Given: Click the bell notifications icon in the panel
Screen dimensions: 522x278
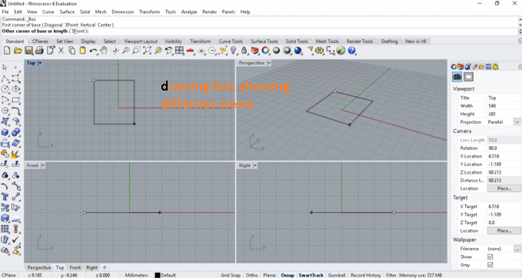Looking at the screenshot, I should pyautogui.click(x=495, y=67).
